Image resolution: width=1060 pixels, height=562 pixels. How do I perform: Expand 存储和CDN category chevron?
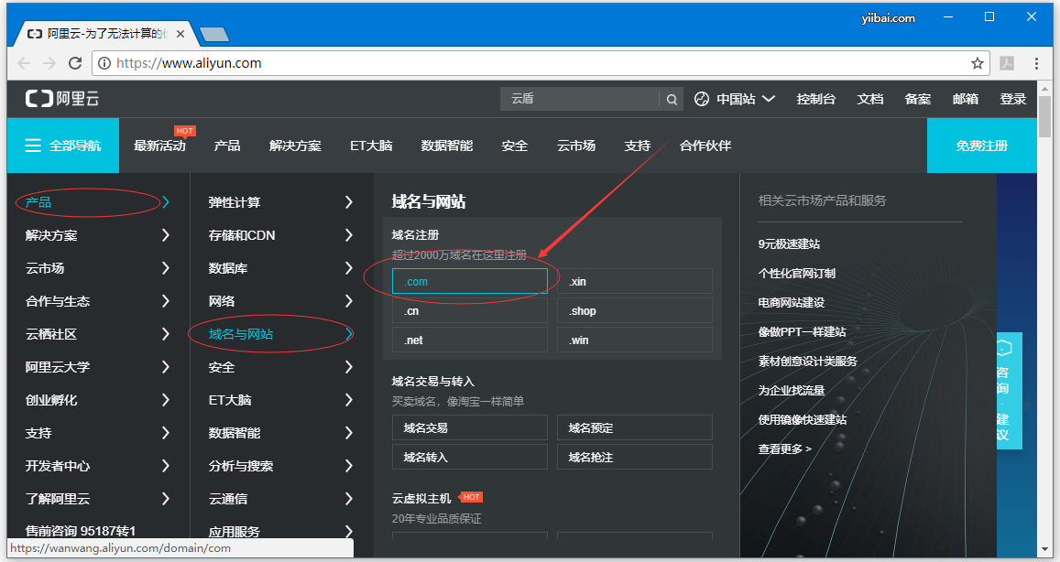pos(348,235)
